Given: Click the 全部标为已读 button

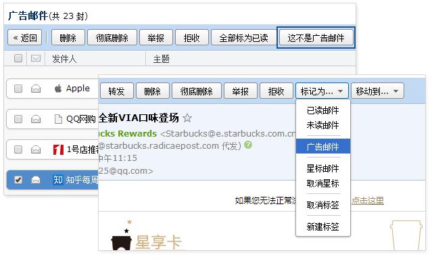Looking at the screenshot, I should (243, 37).
